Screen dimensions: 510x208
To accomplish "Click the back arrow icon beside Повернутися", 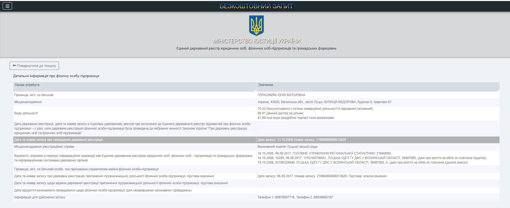I will (x=14, y=66).
